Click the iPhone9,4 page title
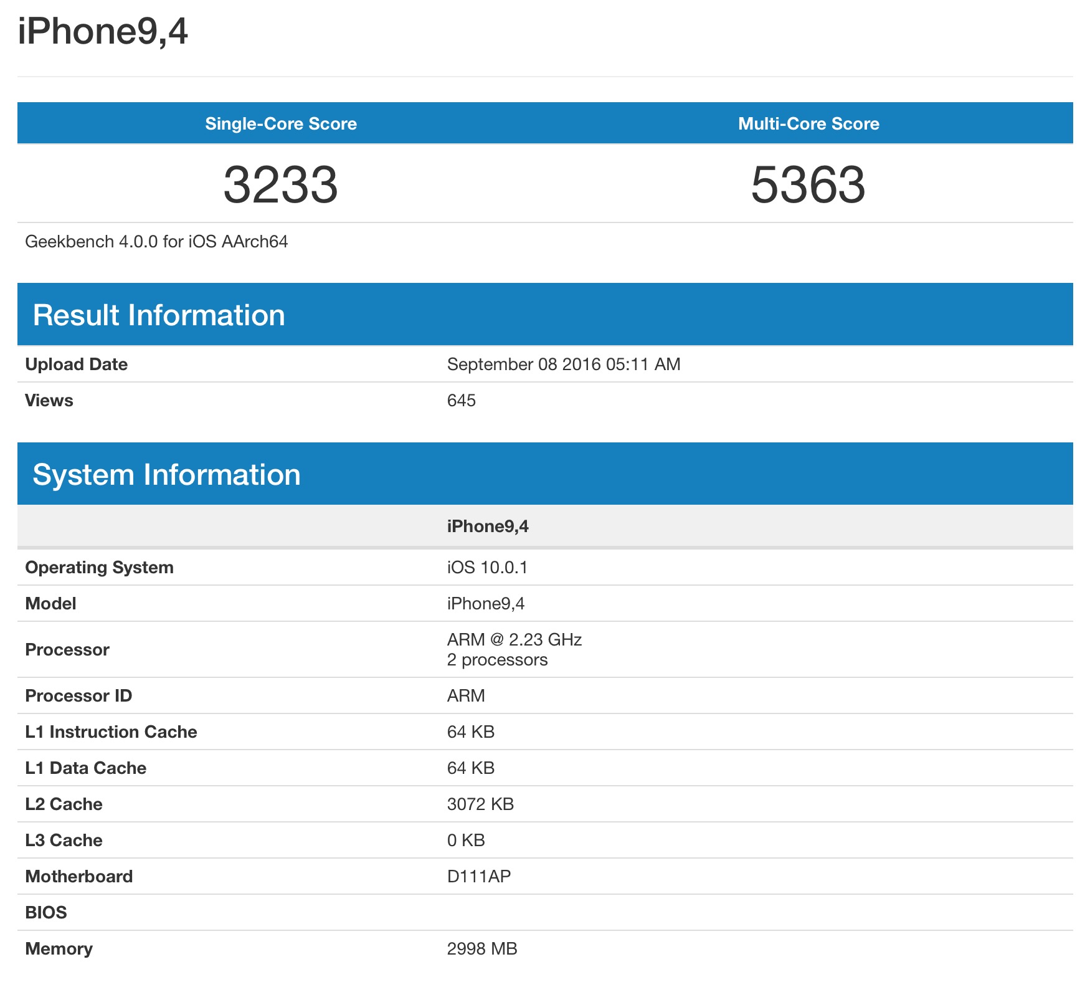Viewport: 1090px width, 982px height. 103,31
